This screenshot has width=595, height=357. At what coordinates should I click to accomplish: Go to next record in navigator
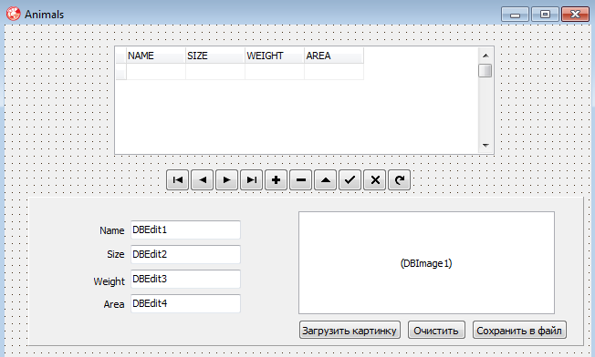coord(226,179)
